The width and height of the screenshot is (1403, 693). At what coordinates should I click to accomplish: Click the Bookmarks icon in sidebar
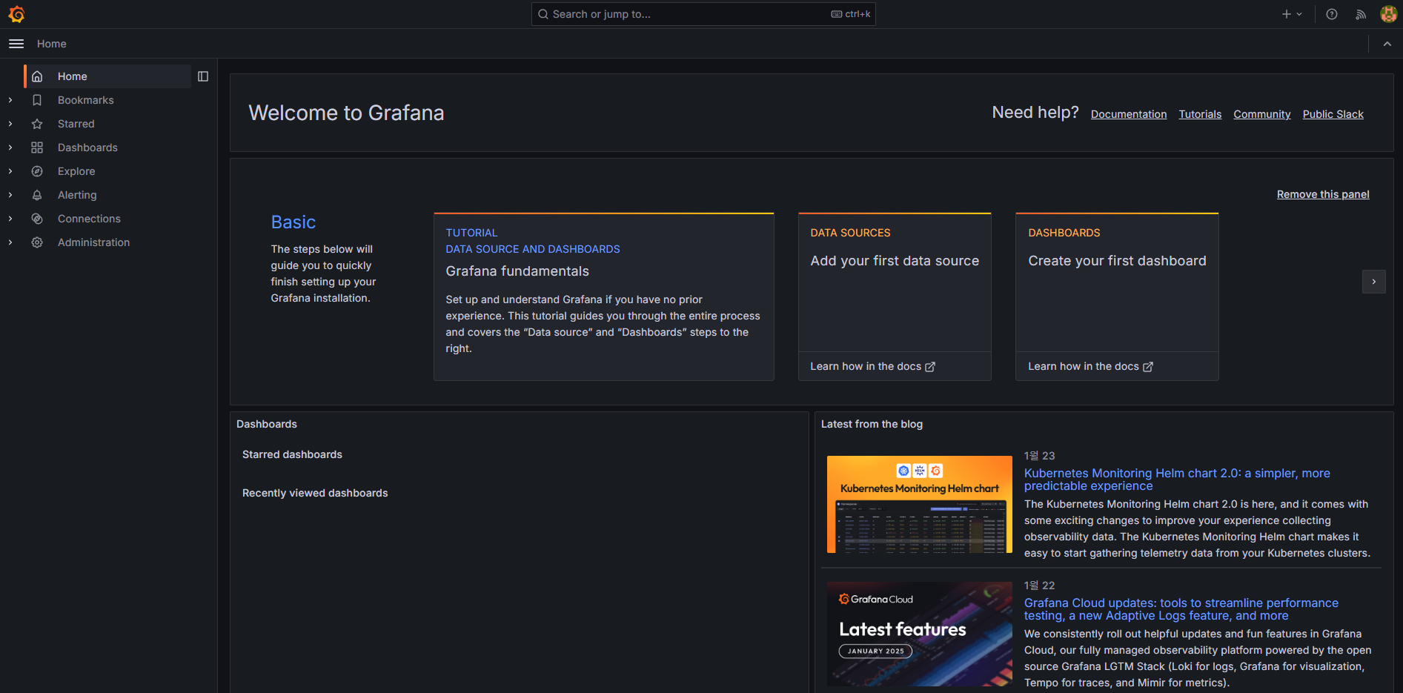pyautogui.click(x=37, y=100)
